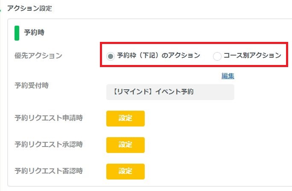Click the コース別アクション label text
This screenshot has height=191, width=292.
(x=252, y=55)
